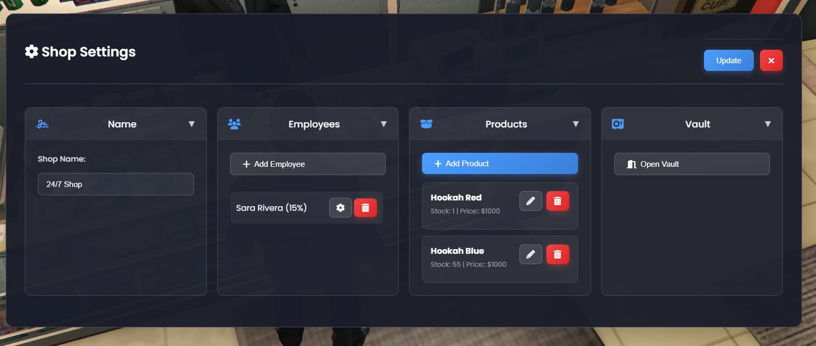
Task: Edit the Hookah Blue product
Action: tap(531, 254)
